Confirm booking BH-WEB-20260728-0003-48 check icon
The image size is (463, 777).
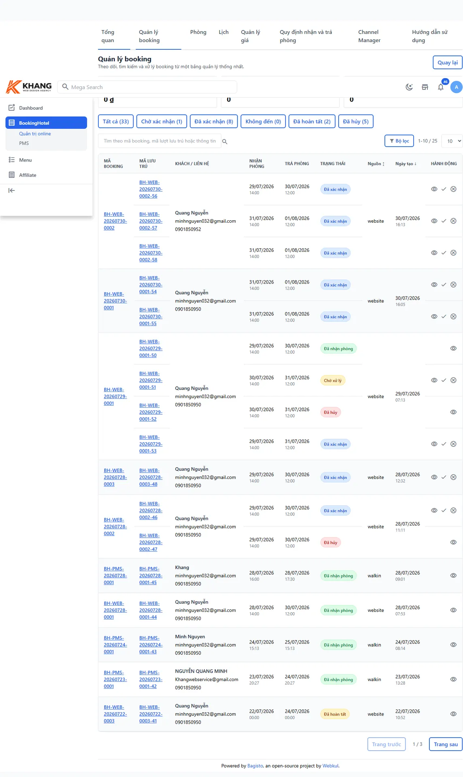pyautogui.click(x=444, y=477)
